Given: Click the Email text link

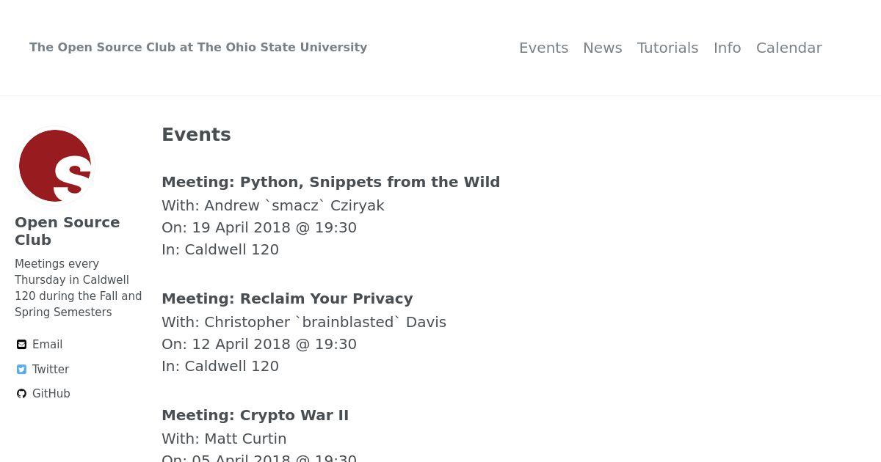Looking at the screenshot, I should click(47, 345).
